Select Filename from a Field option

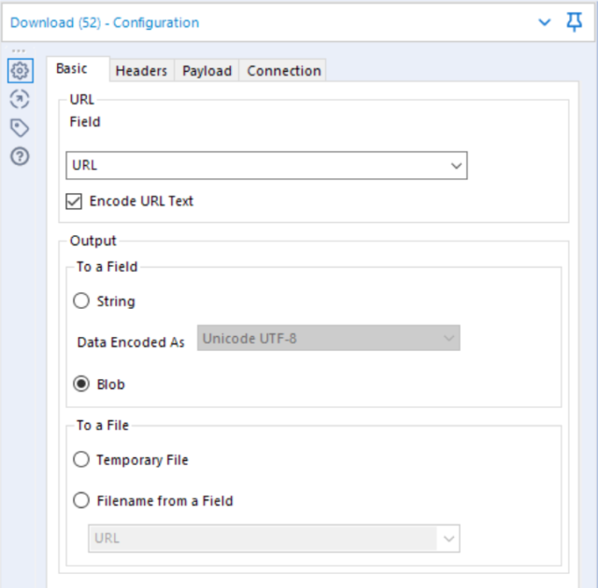pyautogui.click(x=81, y=501)
